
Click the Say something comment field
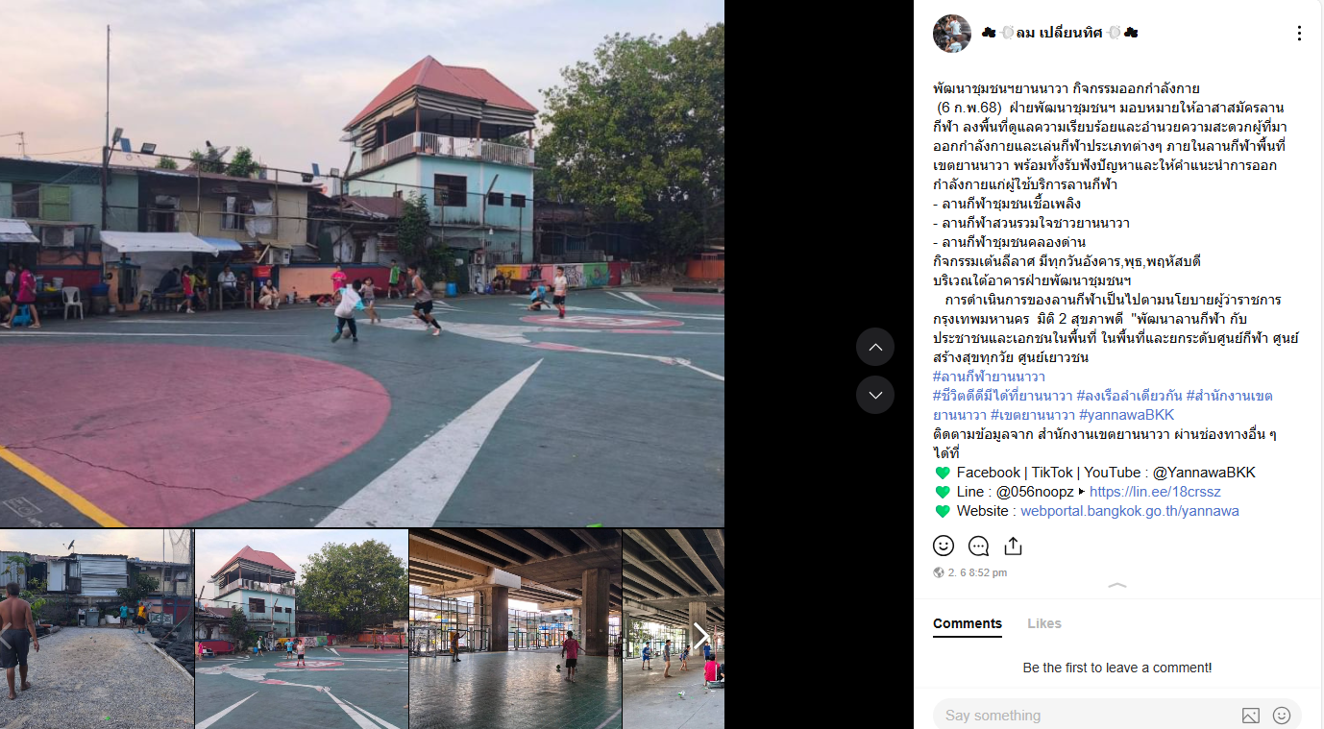tap(1086, 716)
